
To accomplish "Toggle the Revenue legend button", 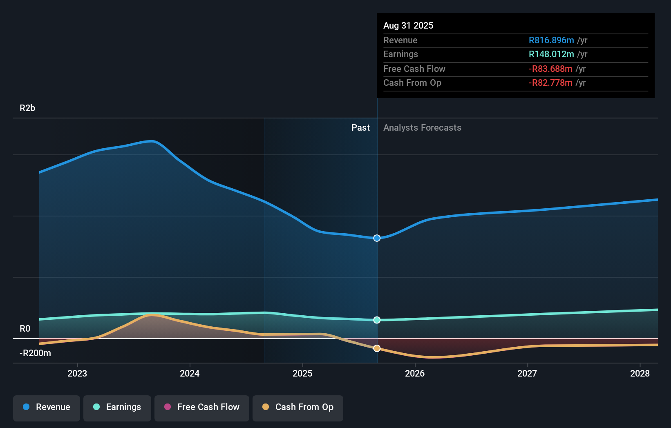I will point(47,408).
